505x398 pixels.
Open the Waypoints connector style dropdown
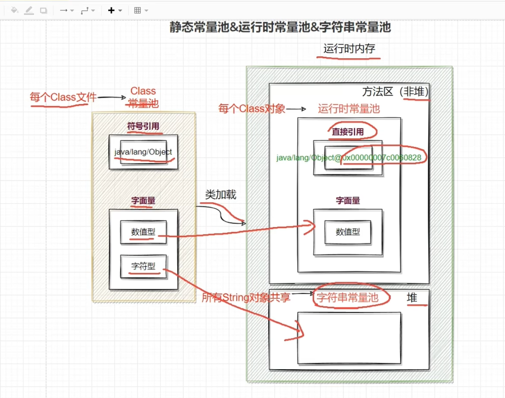(x=88, y=10)
